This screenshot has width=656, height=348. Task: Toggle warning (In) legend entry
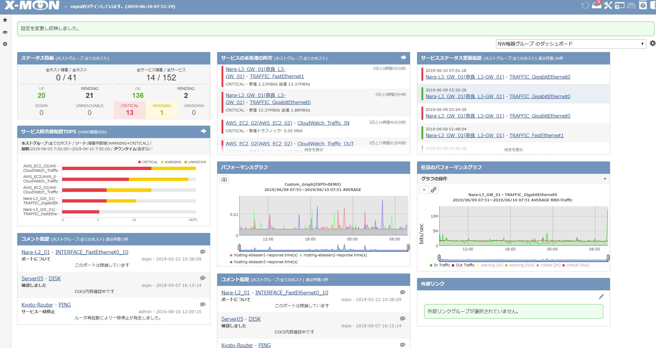(490, 265)
